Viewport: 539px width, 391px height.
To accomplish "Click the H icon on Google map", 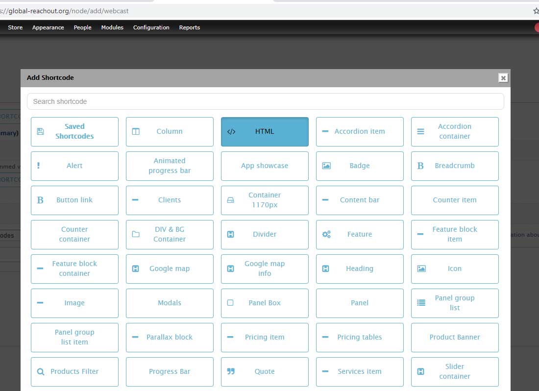I will [135, 269].
